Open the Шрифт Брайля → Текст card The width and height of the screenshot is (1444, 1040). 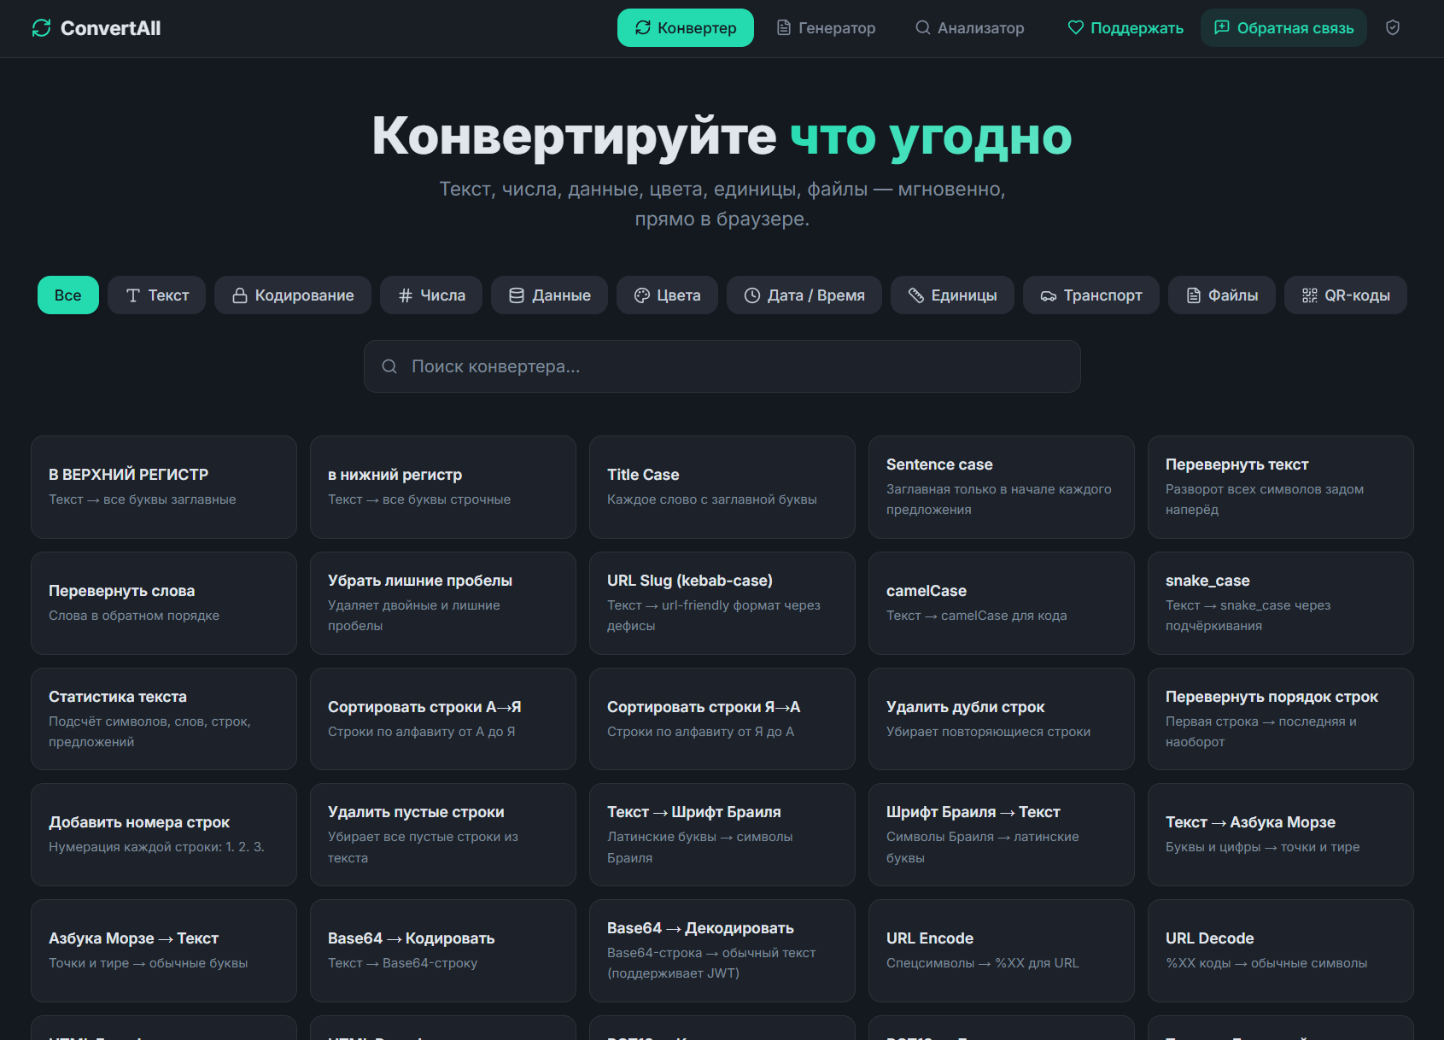click(x=1002, y=834)
